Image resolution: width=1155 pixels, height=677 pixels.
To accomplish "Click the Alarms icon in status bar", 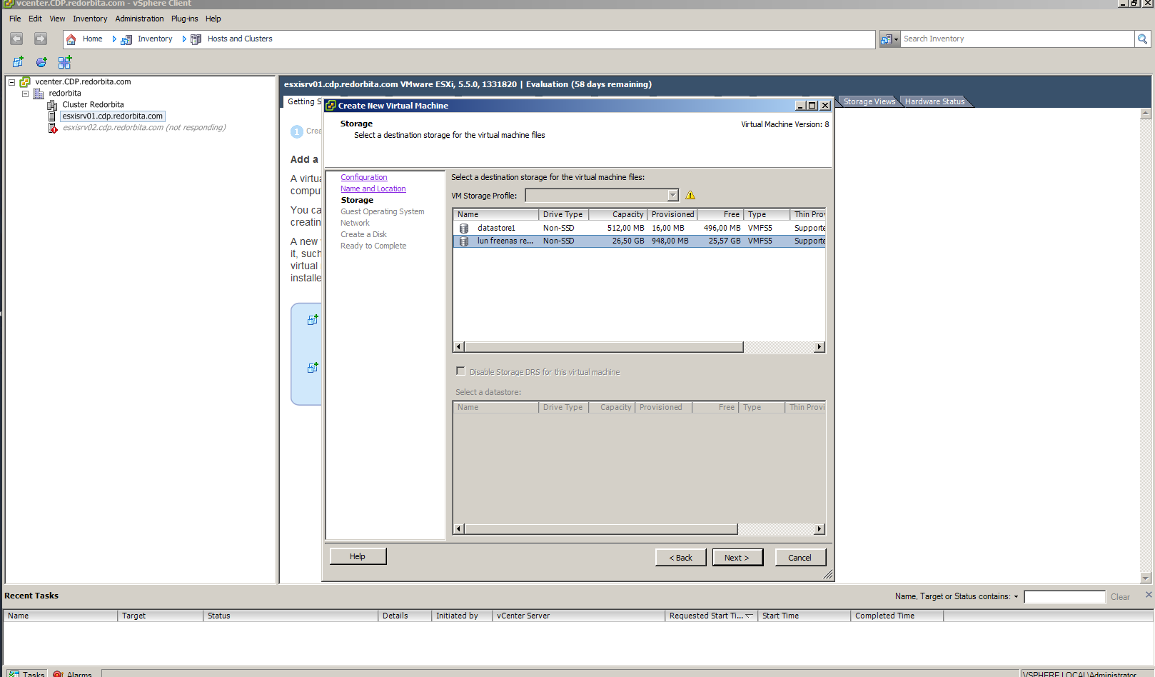I will [x=59, y=673].
